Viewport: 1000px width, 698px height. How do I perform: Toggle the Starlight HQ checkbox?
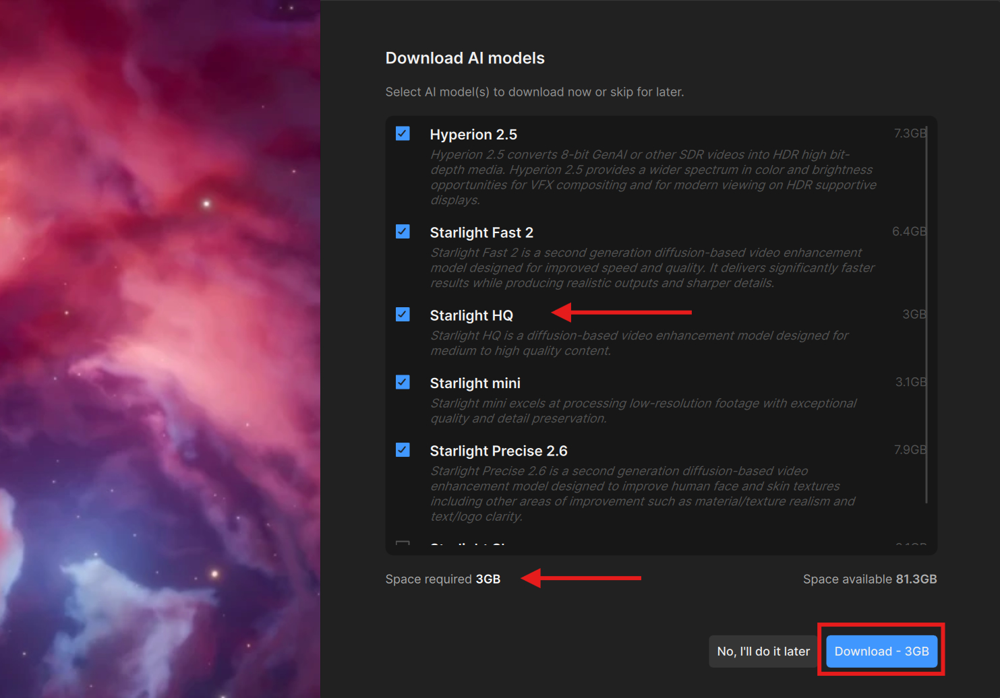(403, 315)
